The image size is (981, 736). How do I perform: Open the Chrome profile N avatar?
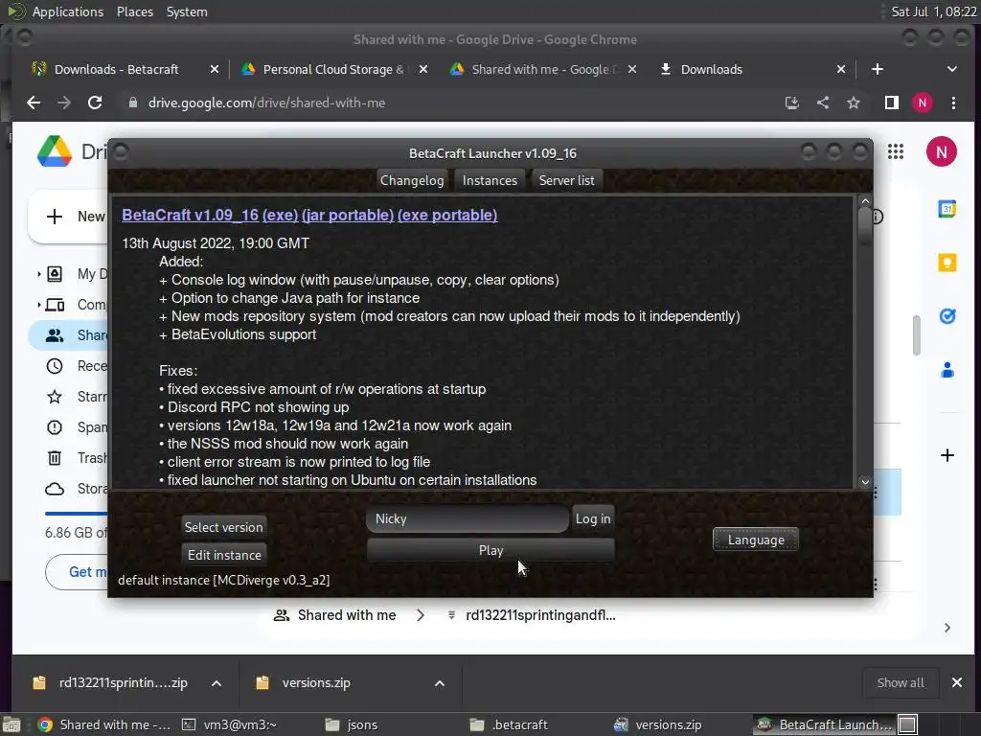click(923, 103)
